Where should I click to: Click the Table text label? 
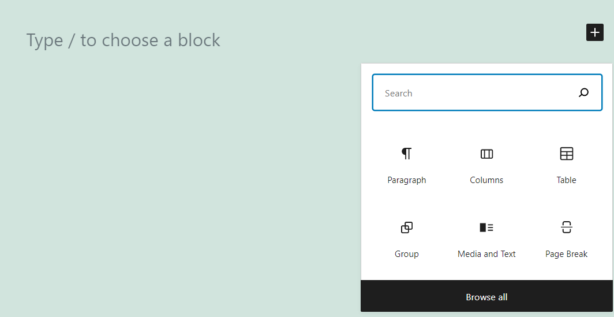[566, 180]
